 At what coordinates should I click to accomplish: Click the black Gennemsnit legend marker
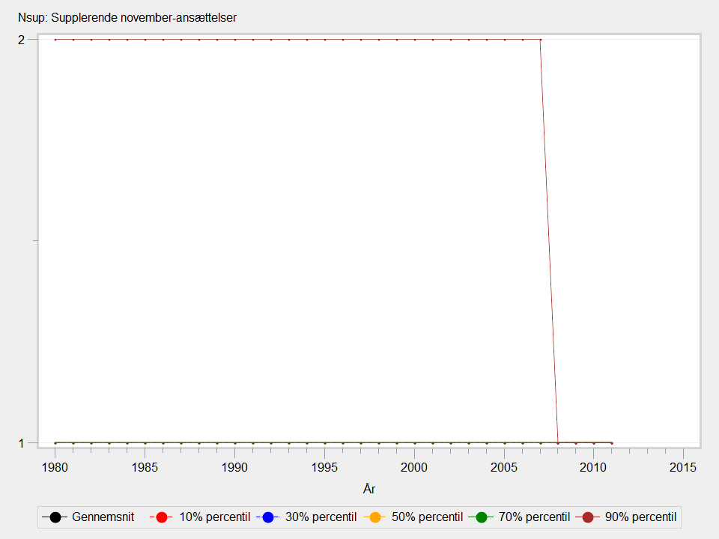55,517
